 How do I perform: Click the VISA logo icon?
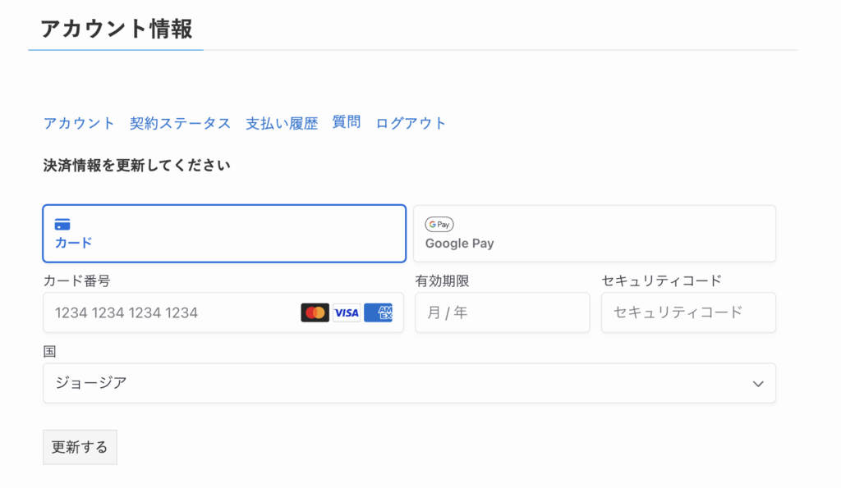click(x=347, y=312)
